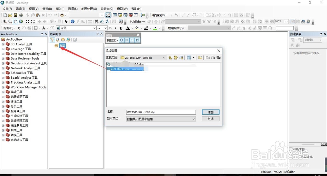
Task: Go up one level in Add Data dialog
Action: [170, 58]
